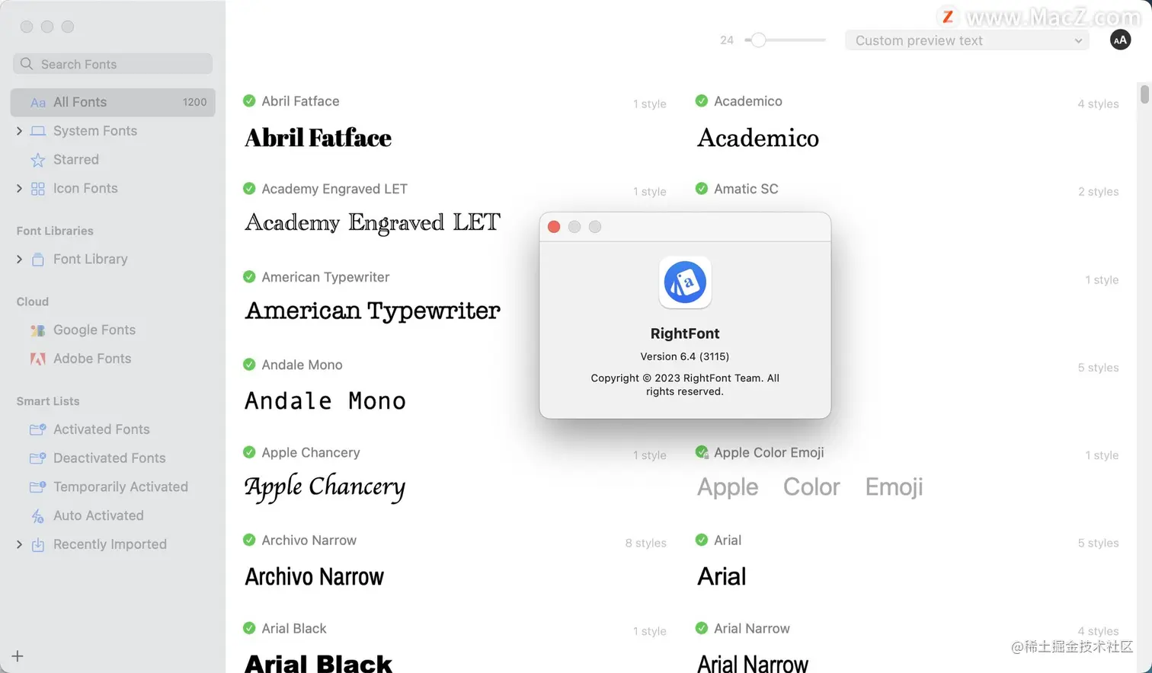
Task: Toggle activation of Arial Narrow
Action: (702, 628)
